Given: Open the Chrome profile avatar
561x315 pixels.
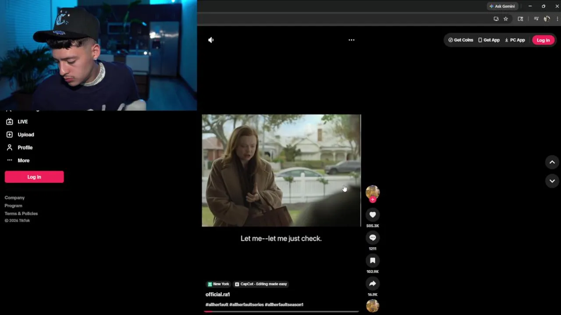Looking at the screenshot, I should 547,19.
